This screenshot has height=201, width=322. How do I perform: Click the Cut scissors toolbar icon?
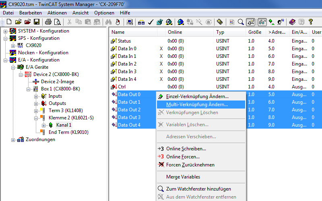(69, 22)
